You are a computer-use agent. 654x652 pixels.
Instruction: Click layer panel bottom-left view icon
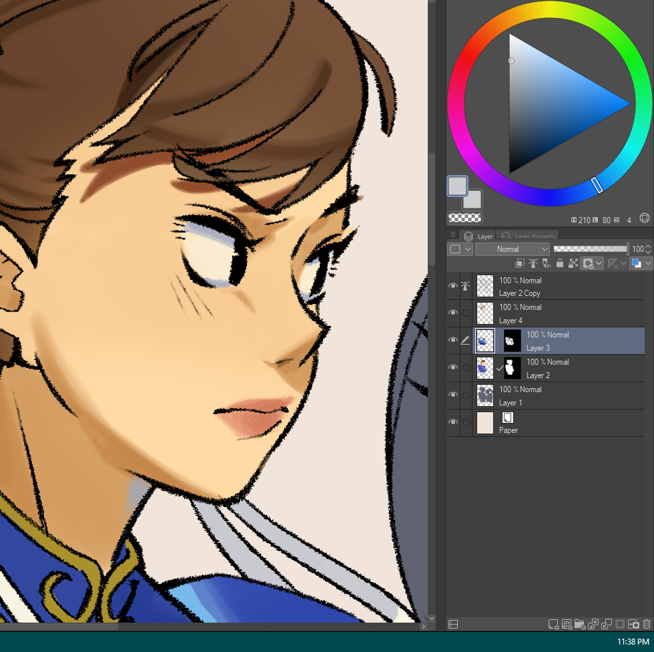click(x=453, y=624)
